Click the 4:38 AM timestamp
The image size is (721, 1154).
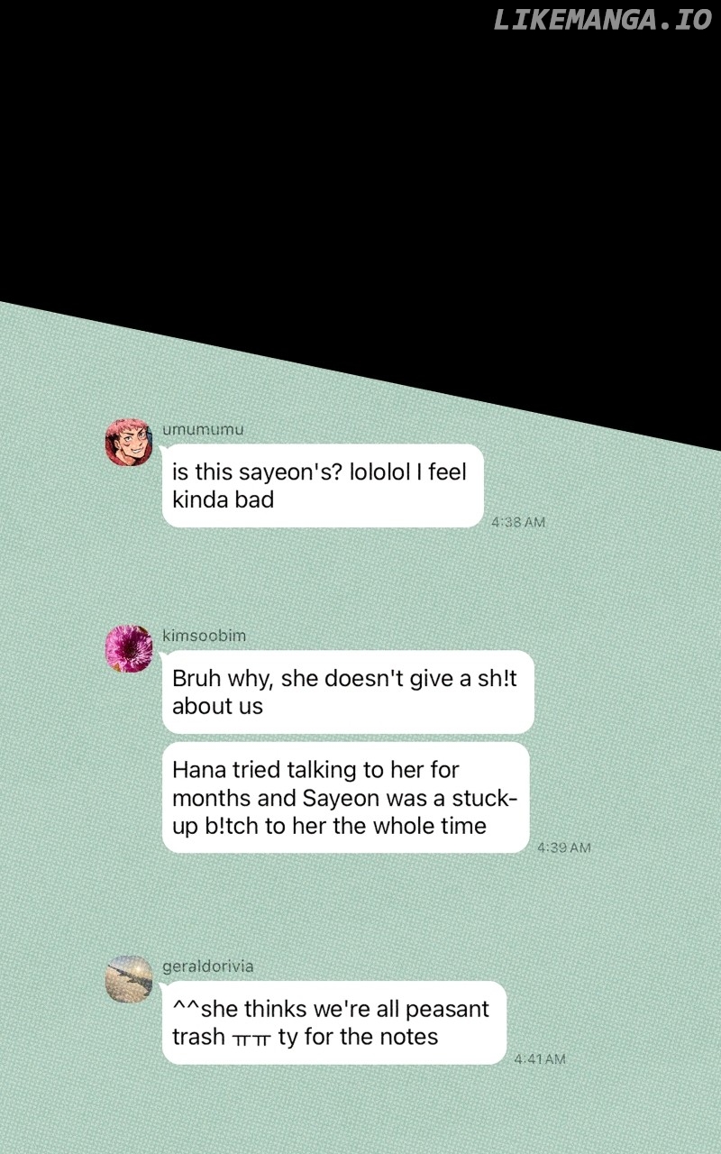[518, 522]
